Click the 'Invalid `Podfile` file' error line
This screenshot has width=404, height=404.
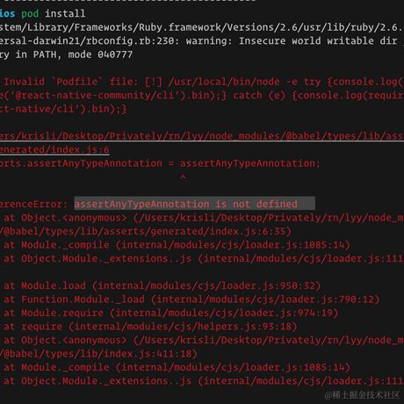[x=203, y=82]
